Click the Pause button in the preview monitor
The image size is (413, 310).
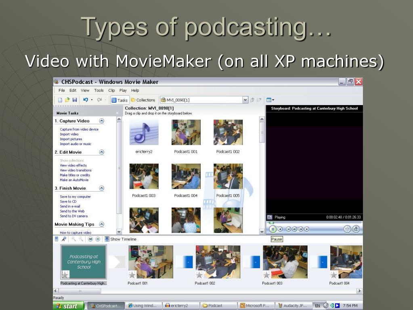click(x=273, y=229)
